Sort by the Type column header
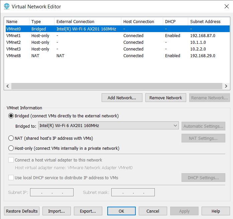The width and height of the screenshot is (233, 219). [42, 21]
